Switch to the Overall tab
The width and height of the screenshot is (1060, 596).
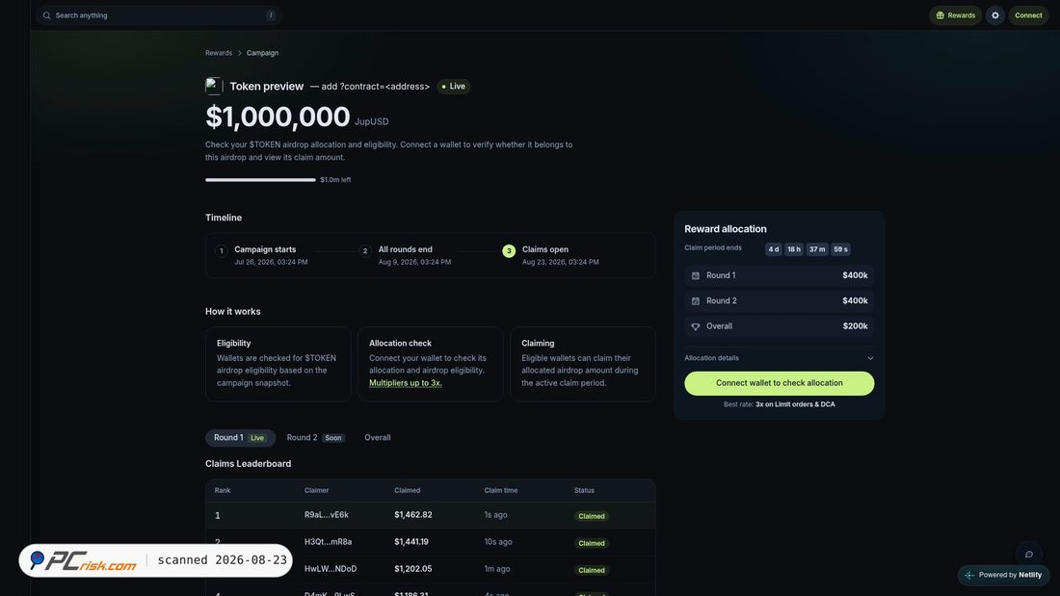pyautogui.click(x=377, y=438)
